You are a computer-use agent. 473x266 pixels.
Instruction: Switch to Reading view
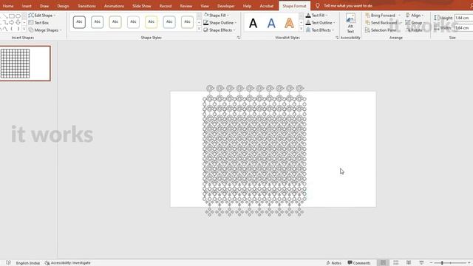pyautogui.click(x=409, y=263)
